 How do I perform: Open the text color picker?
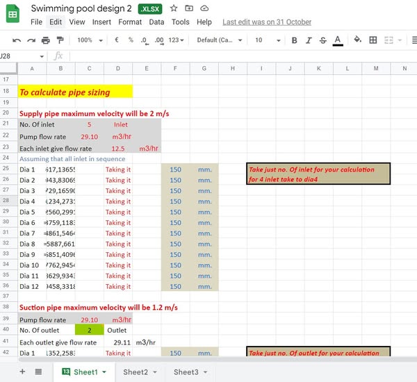coord(338,40)
